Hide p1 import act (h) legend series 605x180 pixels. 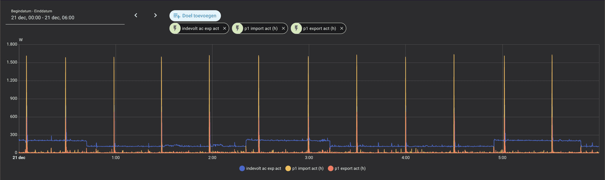(307, 169)
